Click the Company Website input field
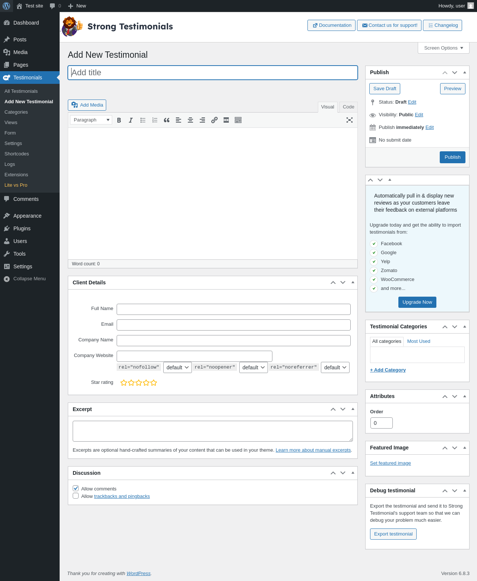 (195, 356)
